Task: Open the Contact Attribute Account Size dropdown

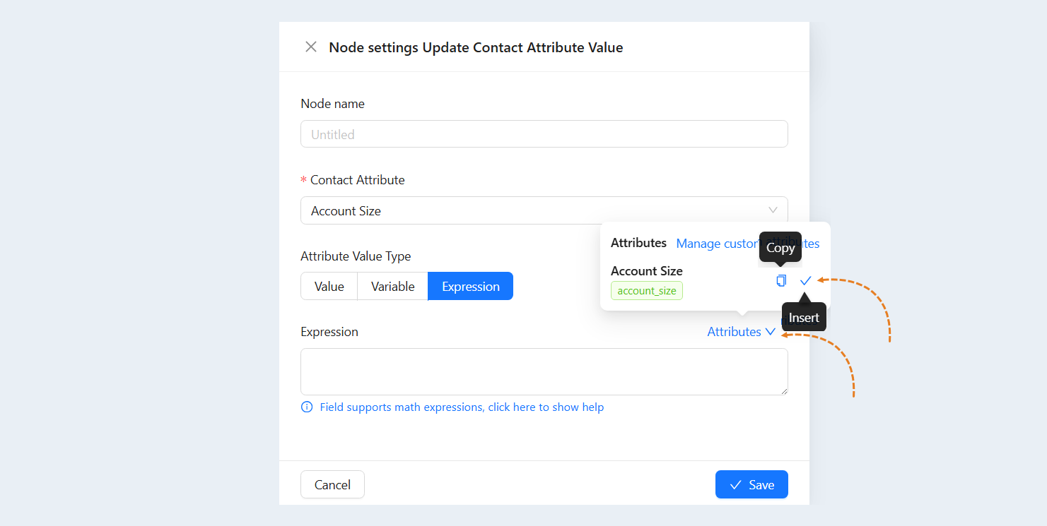Action: pyautogui.click(x=544, y=210)
